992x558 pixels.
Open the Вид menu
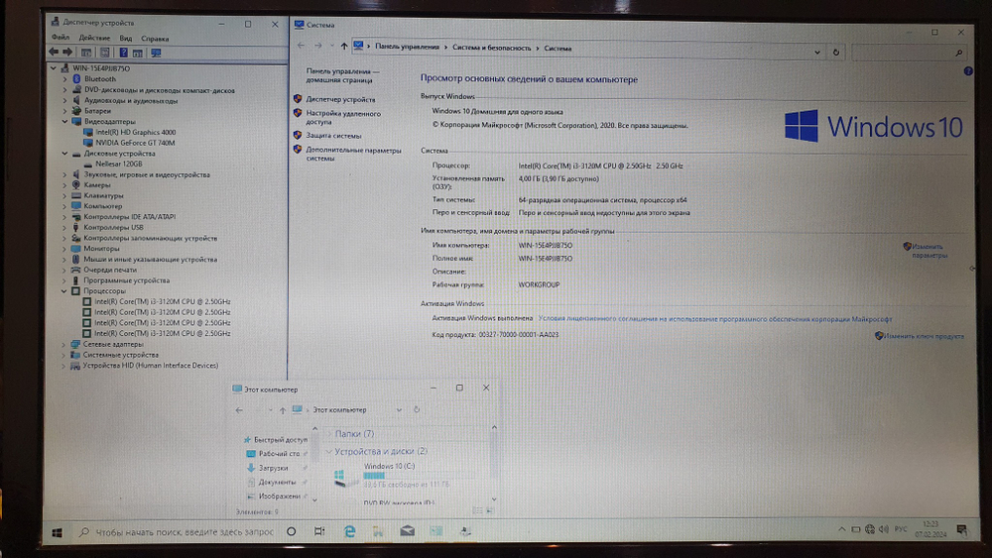coord(126,38)
